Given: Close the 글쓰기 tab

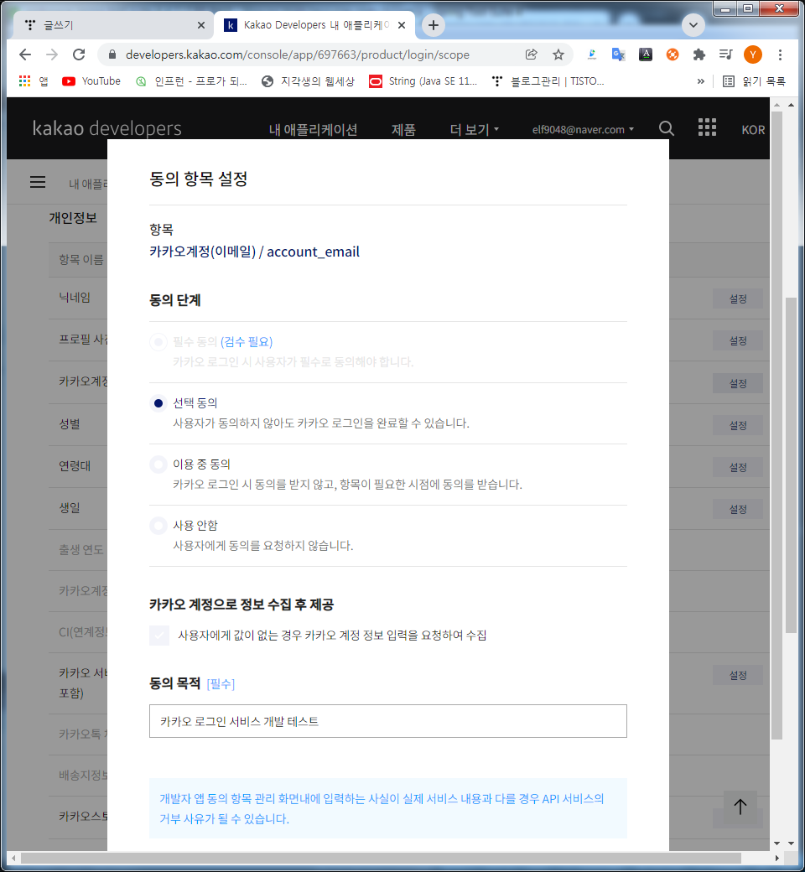Looking at the screenshot, I should (x=201, y=25).
